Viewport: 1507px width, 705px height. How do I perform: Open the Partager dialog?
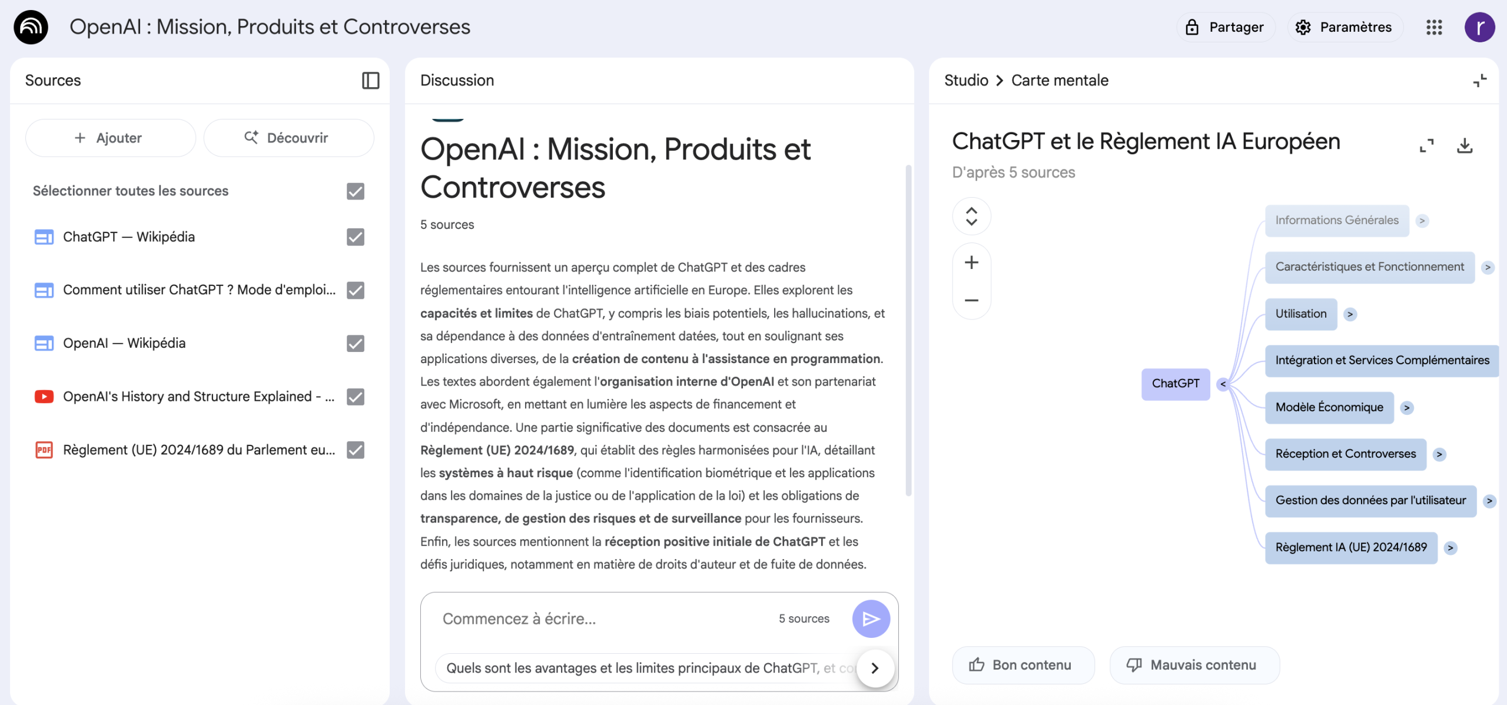coord(1226,27)
